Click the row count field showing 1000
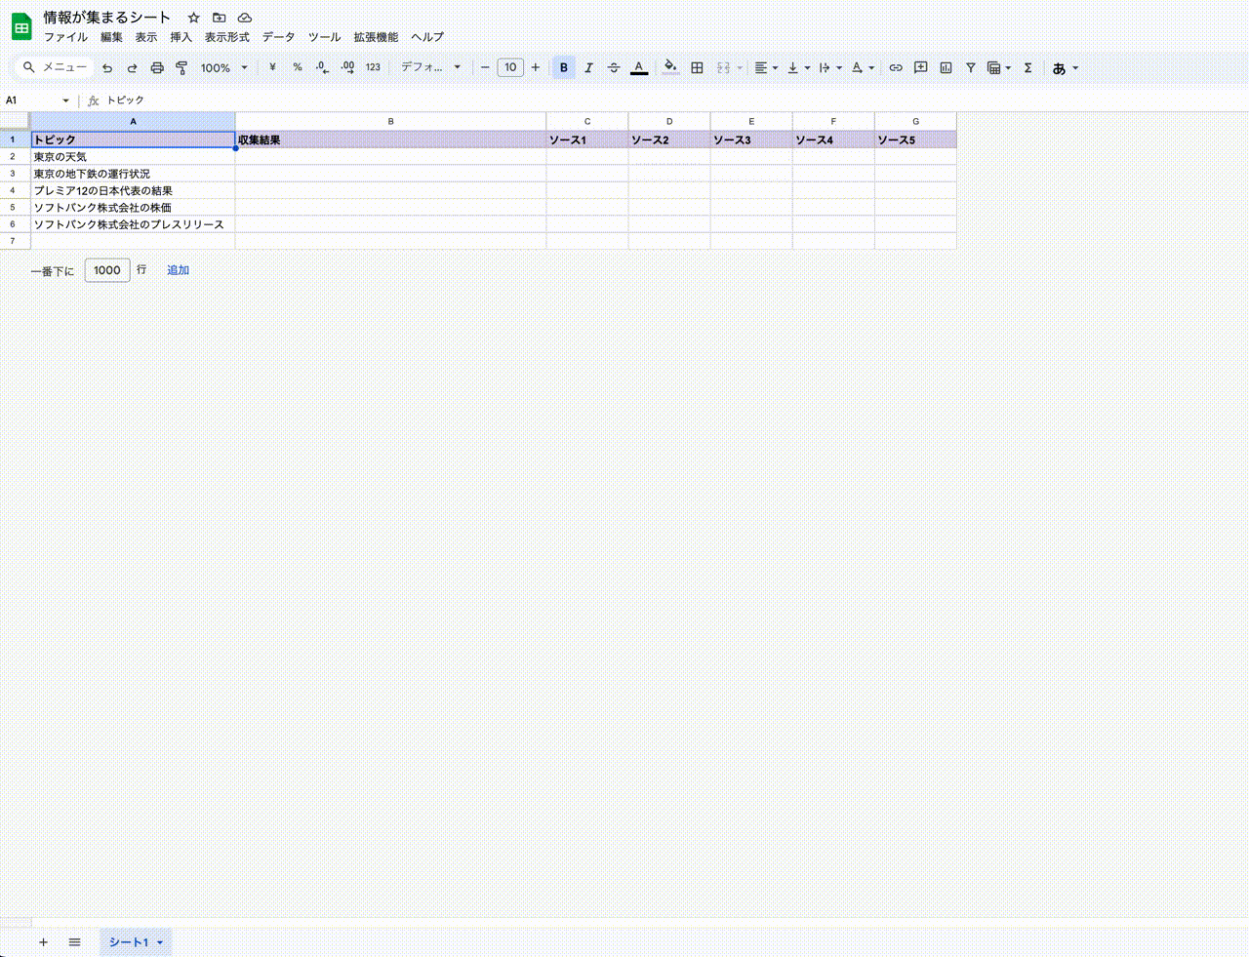The width and height of the screenshot is (1249, 957). [107, 270]
